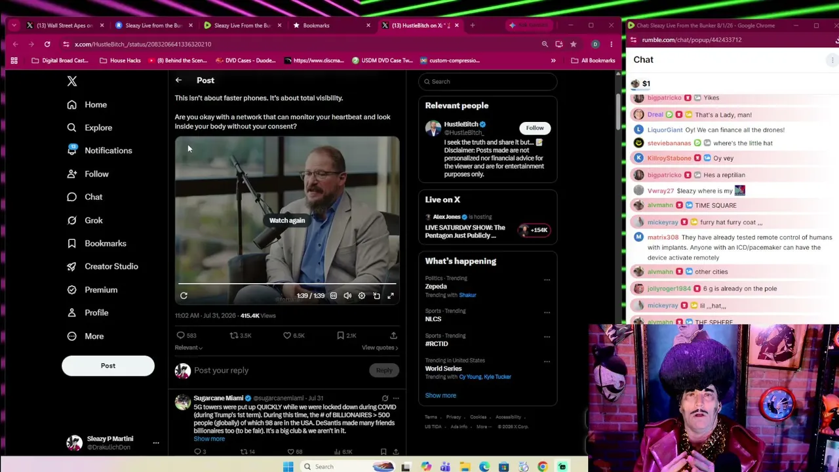Go back using the Post back arrow
The image size is (839, 472).
tap(178, 80)
